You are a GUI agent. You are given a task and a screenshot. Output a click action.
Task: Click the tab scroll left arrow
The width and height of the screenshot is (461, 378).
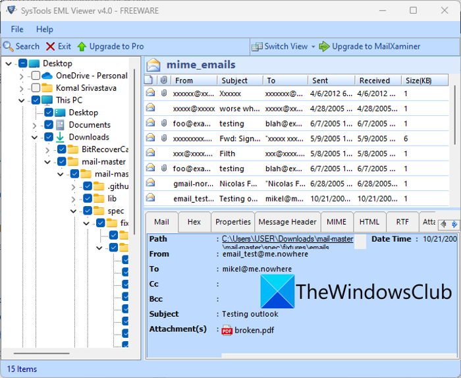coord(443,225)
